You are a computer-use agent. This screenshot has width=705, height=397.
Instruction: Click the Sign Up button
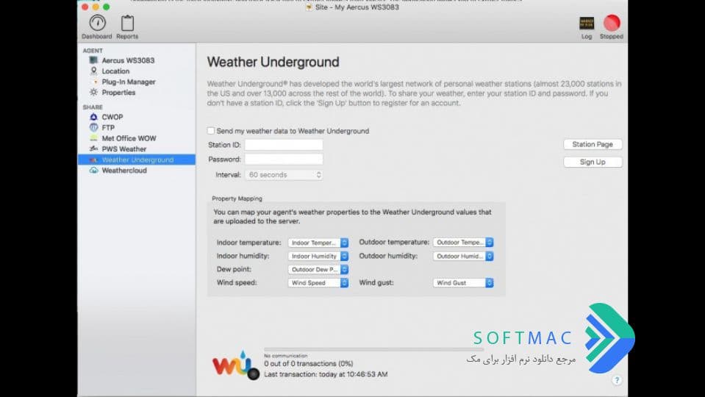click(x=593, y=162)
